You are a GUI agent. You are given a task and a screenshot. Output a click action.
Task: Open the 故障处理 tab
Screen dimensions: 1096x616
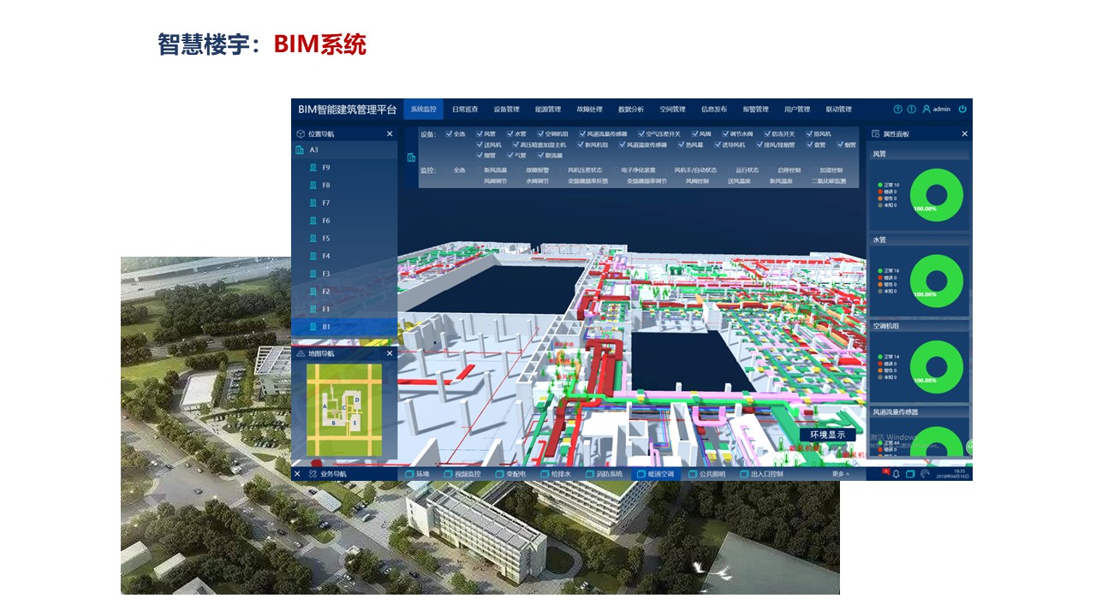coord(589,110)
